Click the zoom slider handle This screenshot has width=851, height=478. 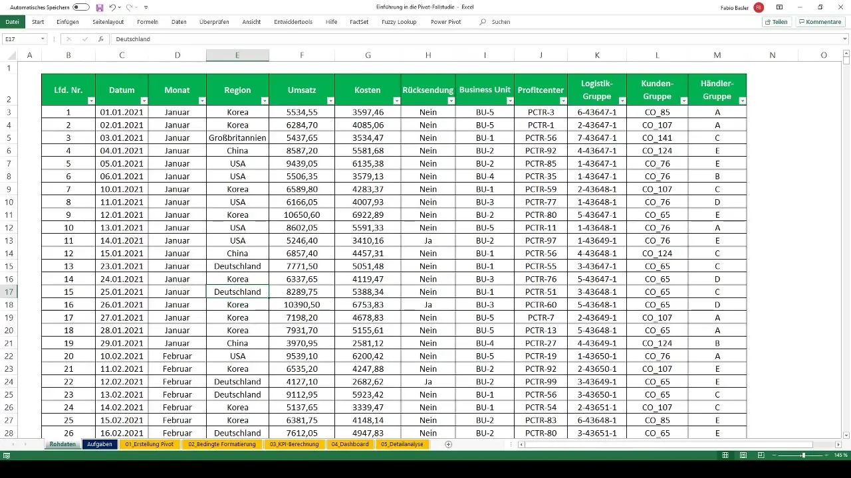tap(804, 455)
